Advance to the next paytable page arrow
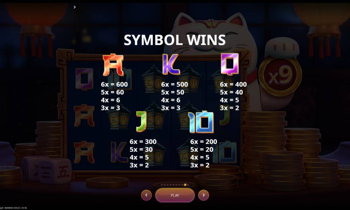This screenshot has height=210, width=350. pyautogui.click(x=204, y=195)
